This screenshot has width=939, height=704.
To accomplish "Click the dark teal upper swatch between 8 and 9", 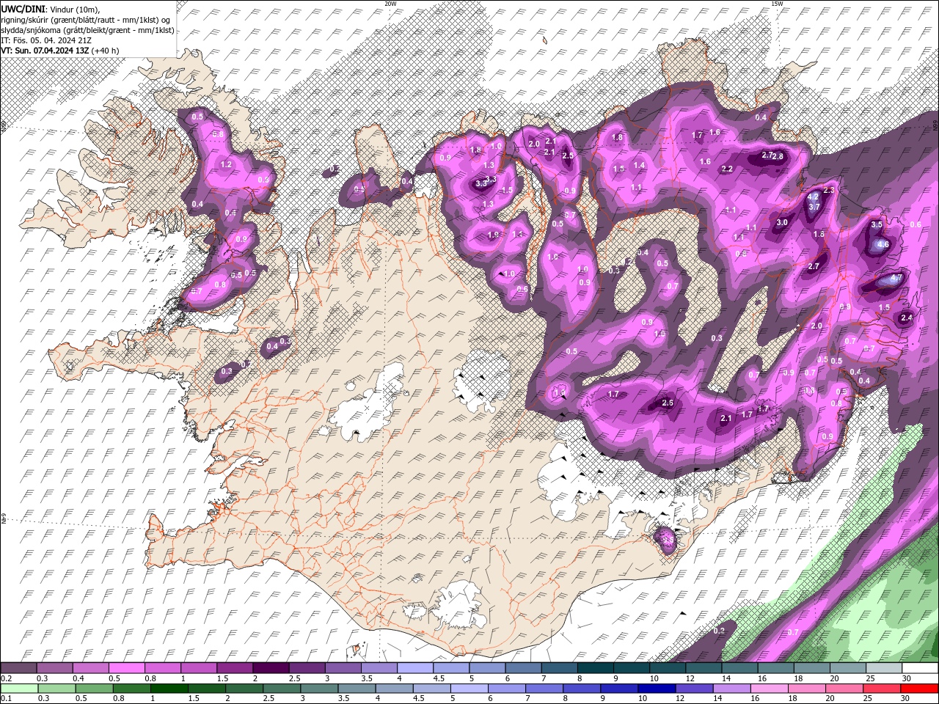I will pos(595,668).
